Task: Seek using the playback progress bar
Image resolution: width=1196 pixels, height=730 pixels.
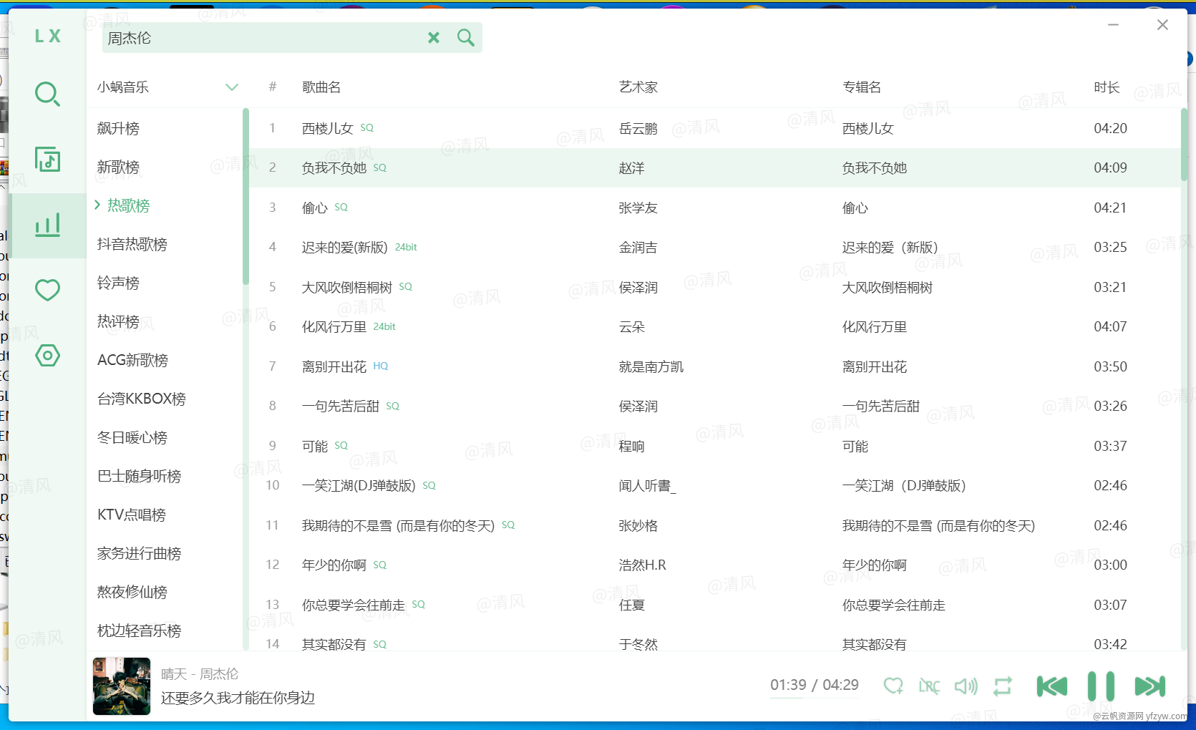Action: 814,698
